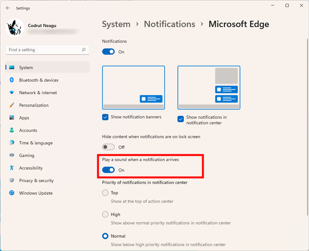
Task: Open Network & internet settings
Action: click(x=47, y=92)
